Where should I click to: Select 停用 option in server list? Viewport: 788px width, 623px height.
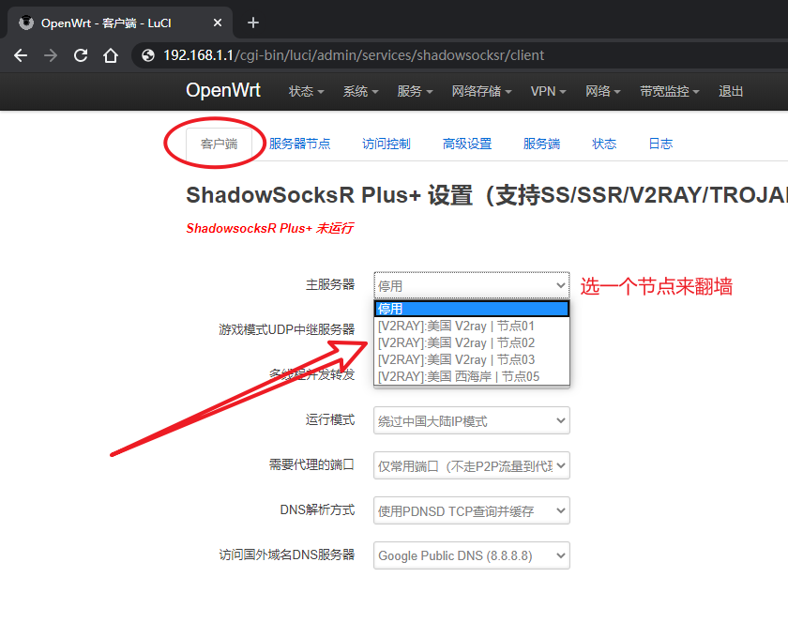[x=471, y=309]
